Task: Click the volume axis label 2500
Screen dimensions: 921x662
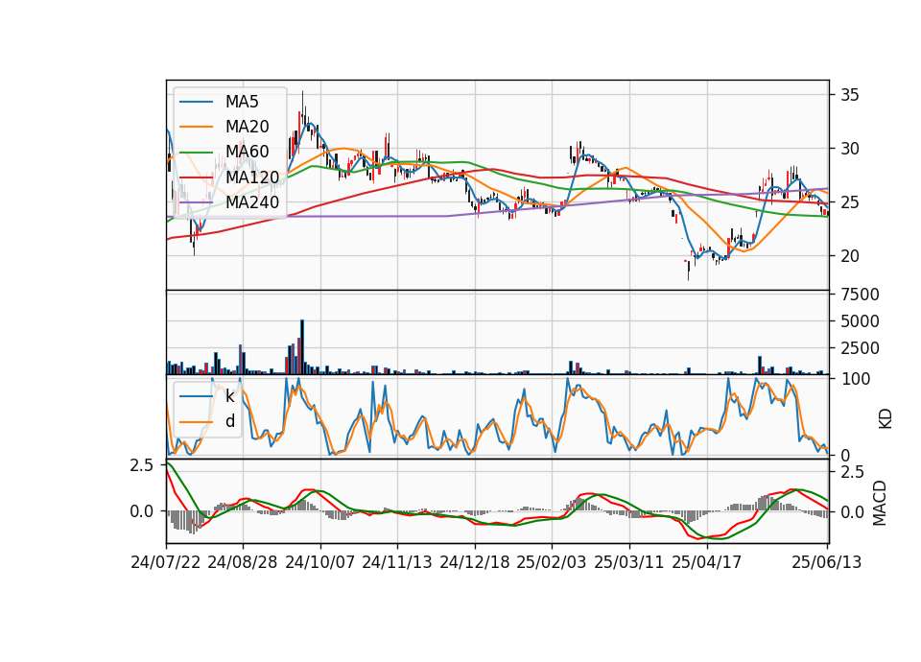Action: [x=860, y=348]
